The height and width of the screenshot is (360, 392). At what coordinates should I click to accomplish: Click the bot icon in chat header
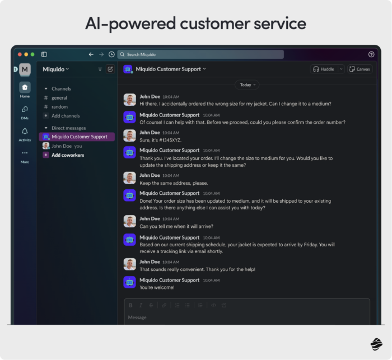128,69
